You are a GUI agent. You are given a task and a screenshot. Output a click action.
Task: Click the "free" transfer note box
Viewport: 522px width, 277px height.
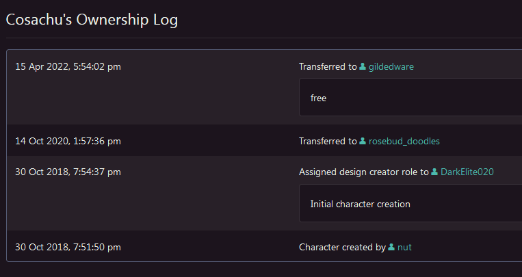[410, 98]
